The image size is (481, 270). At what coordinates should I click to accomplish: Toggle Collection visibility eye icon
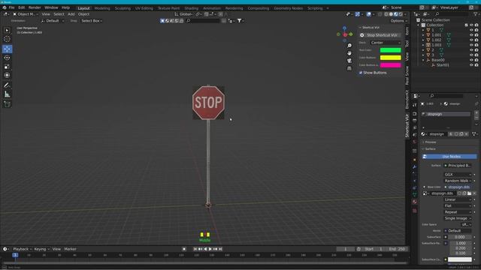[471, 25]
